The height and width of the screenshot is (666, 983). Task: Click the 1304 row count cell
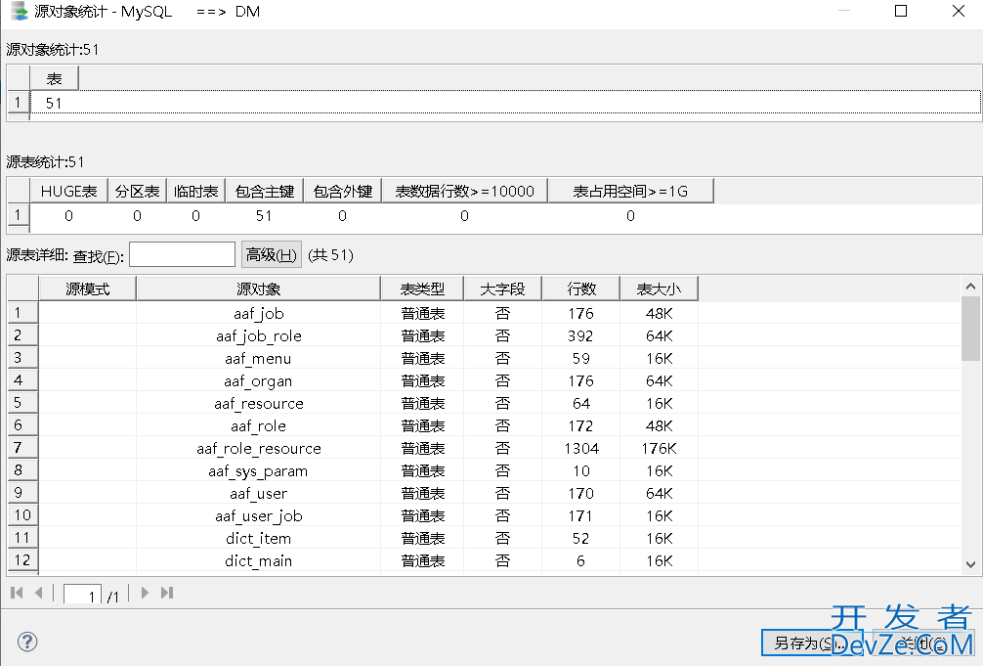pos(581,449)
